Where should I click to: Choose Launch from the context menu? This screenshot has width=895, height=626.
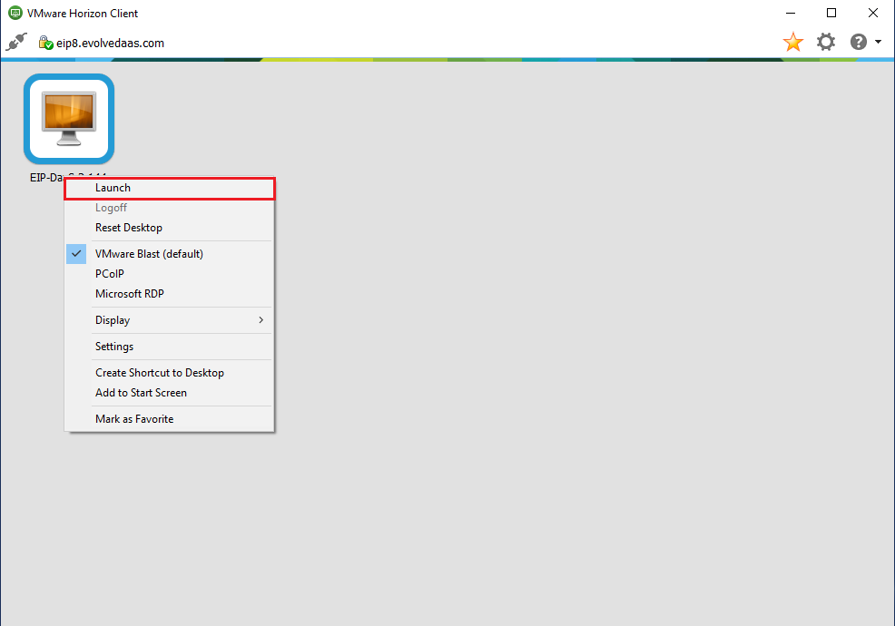click(169, 188)
